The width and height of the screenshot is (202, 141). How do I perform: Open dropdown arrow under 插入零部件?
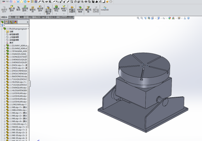[12, 14]
